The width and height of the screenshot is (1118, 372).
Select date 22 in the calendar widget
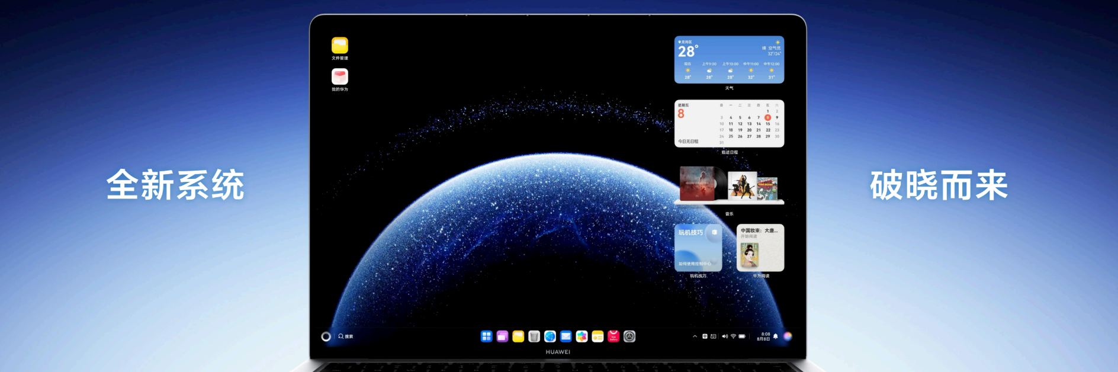(768, 130)
